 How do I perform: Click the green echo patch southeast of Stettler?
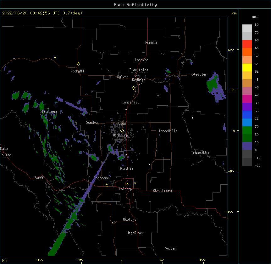coord(212,85)
